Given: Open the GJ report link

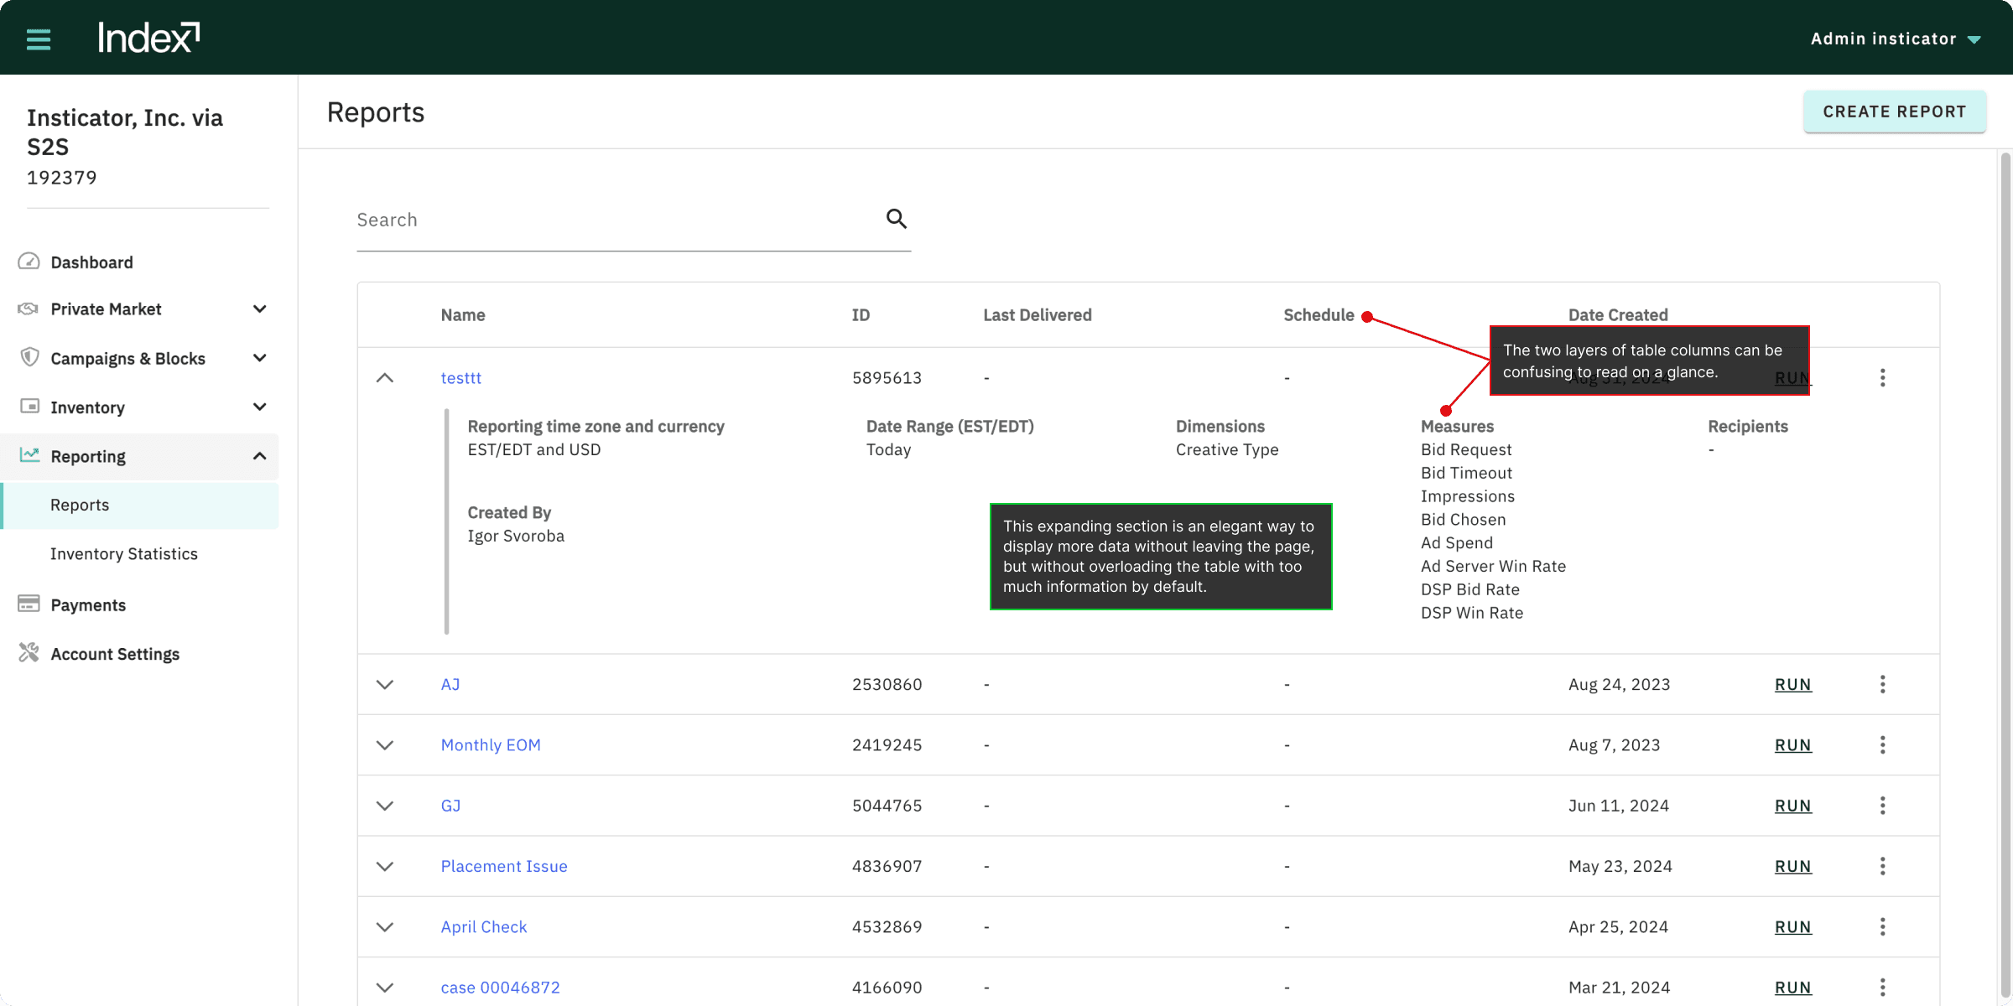Looking at the screenshot, I should (x=450, y=806).
